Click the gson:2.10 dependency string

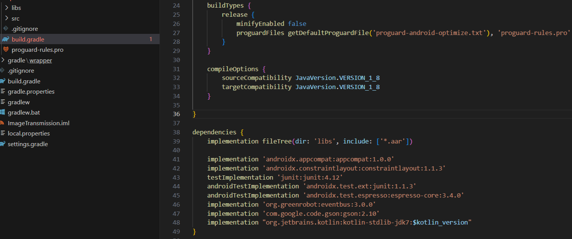[x=321, y=214]
